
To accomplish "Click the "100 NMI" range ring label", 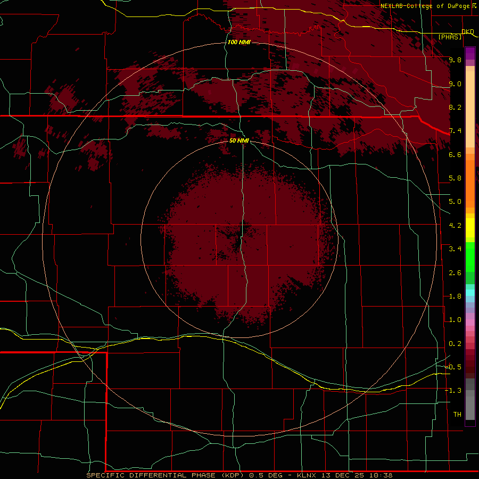I will 239,42.
